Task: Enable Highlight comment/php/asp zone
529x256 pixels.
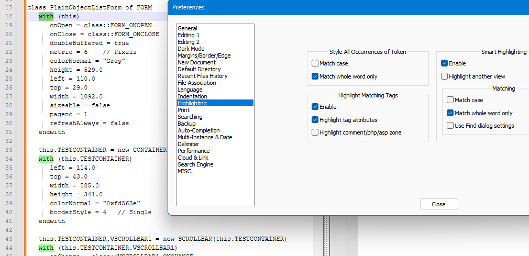Action: (315, 133)
